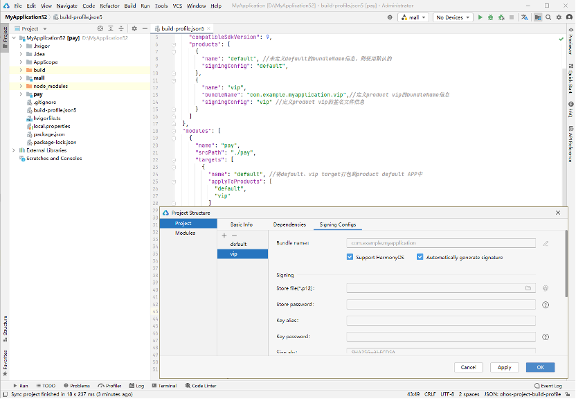Click the Apply button
The width and height of the screenshot is (576, 399).
point(505,367)
